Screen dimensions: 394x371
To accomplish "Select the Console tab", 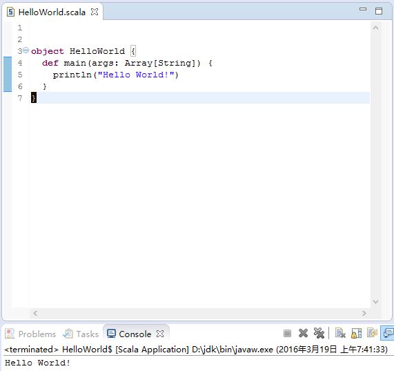I will (x=135, y=334).
